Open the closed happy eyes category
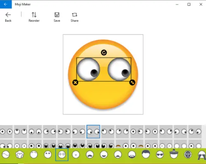The image size is (206, 164). tap(48, 155)
